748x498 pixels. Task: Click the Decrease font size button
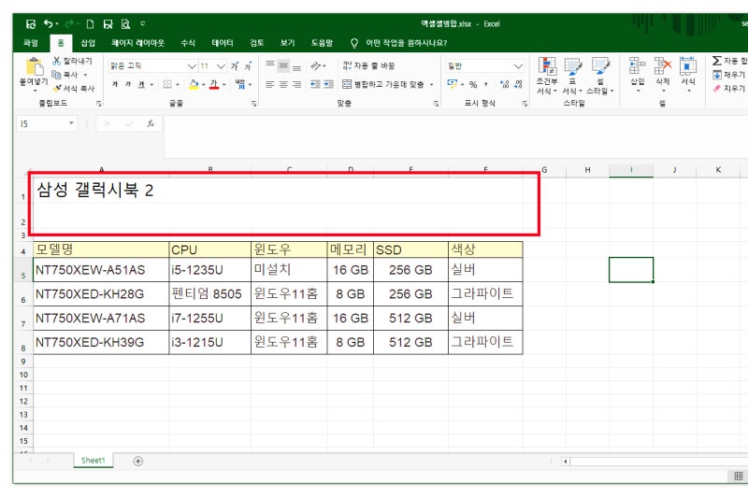pos(248,65)
